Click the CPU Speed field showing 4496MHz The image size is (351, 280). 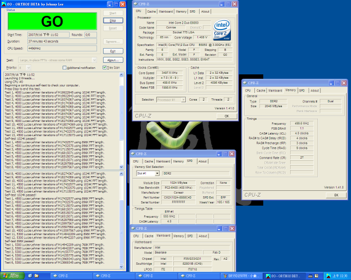[62, 48]
